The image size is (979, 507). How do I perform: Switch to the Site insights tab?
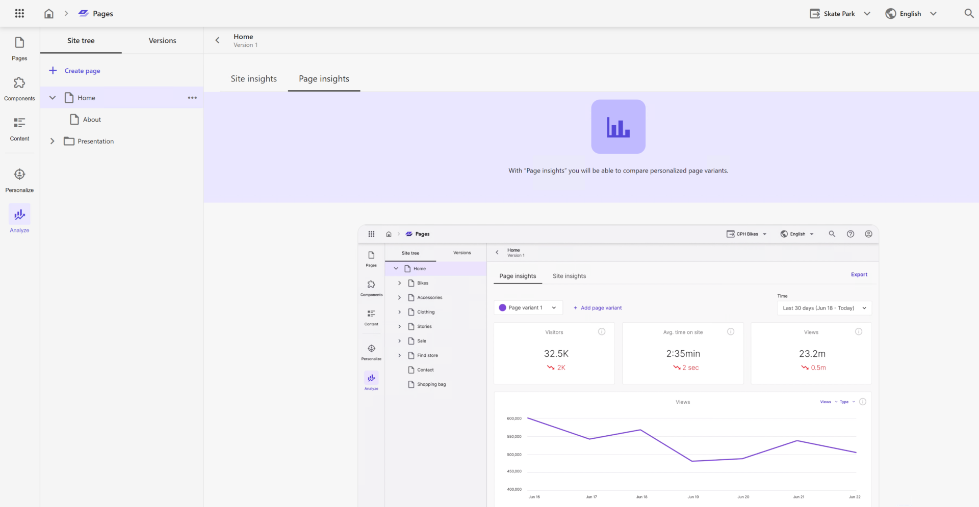[x=253, y=79]
